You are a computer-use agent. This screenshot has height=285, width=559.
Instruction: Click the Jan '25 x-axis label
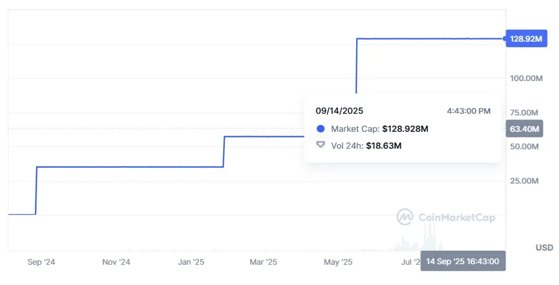191,262
